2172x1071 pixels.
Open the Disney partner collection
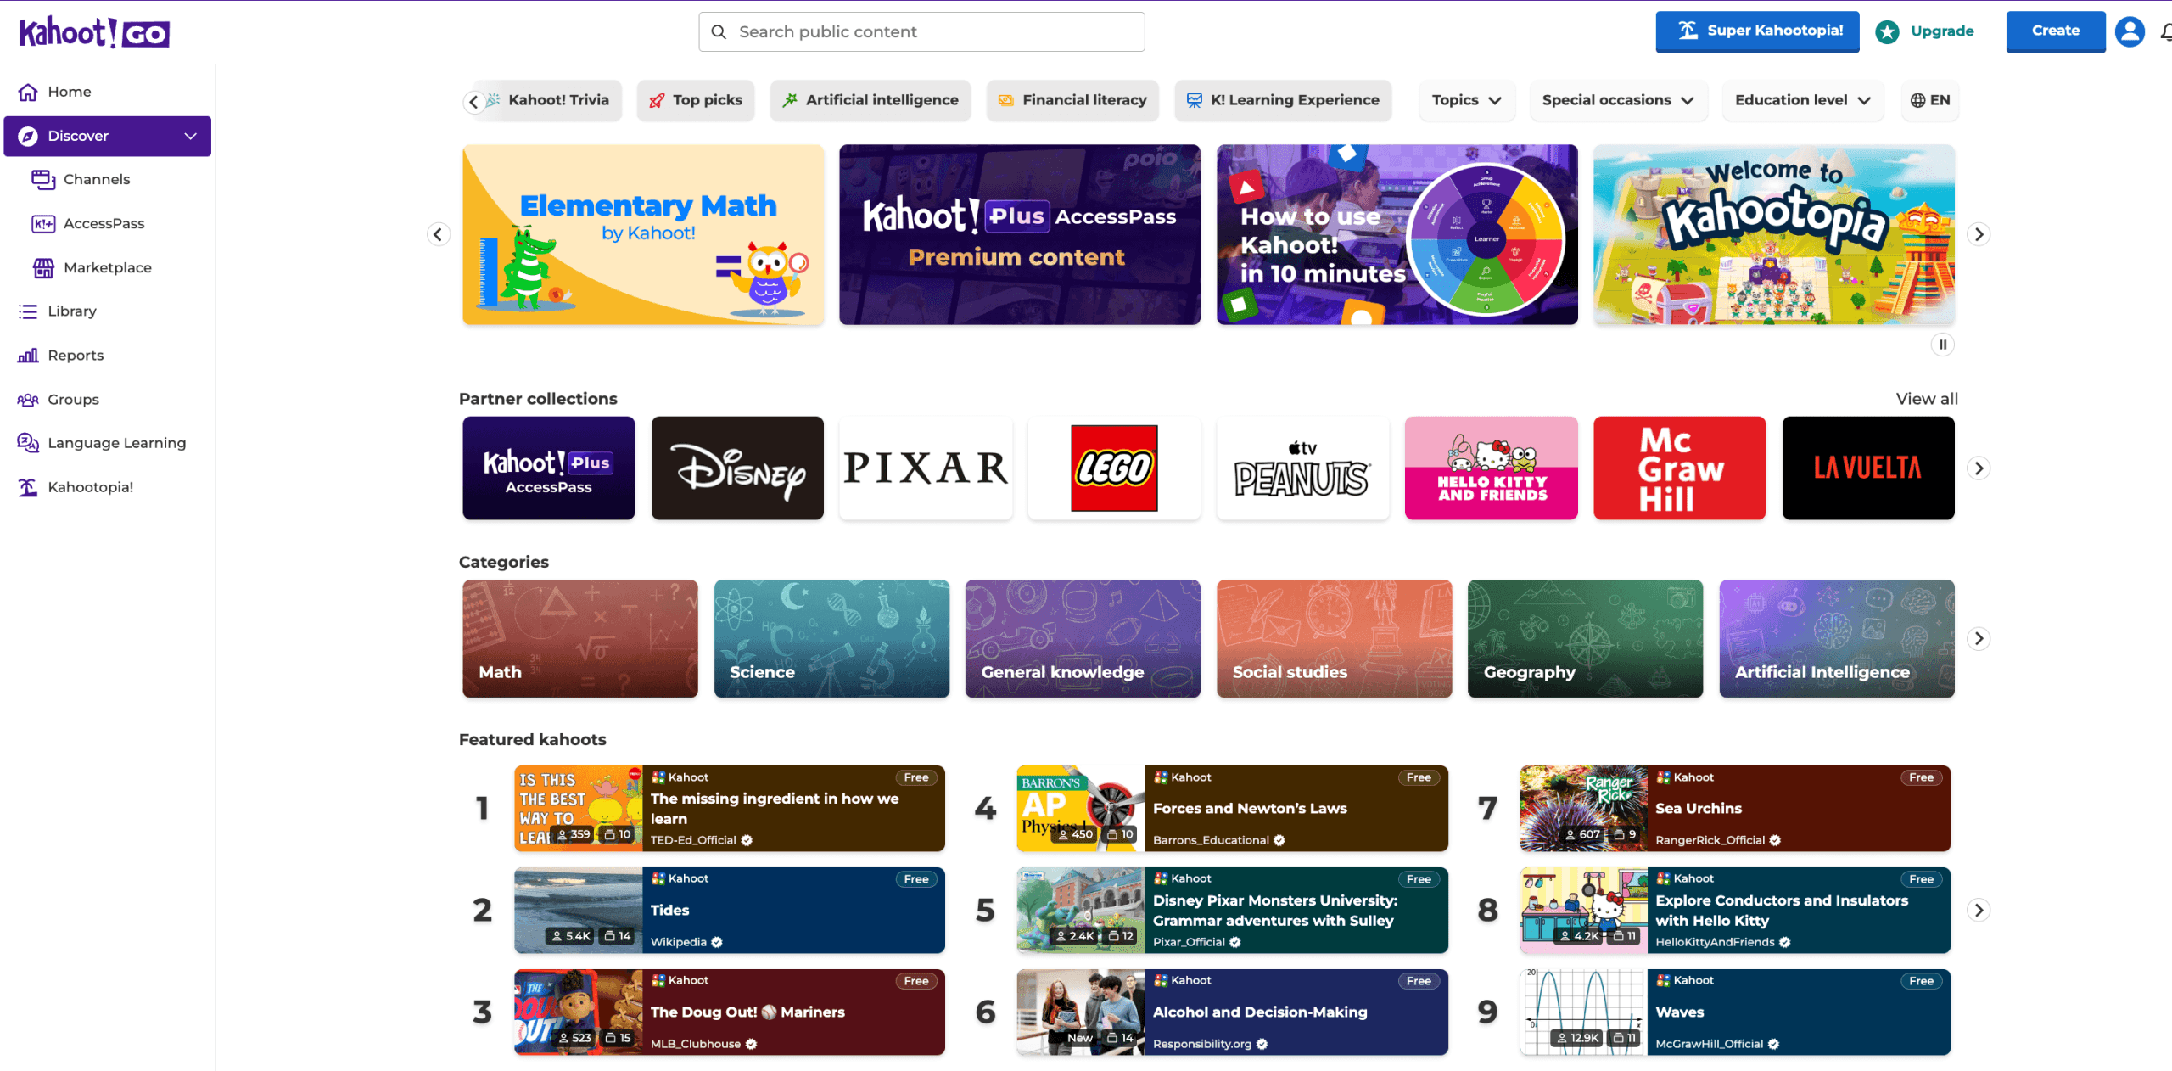pyautogui.click(x=737, y=468)
